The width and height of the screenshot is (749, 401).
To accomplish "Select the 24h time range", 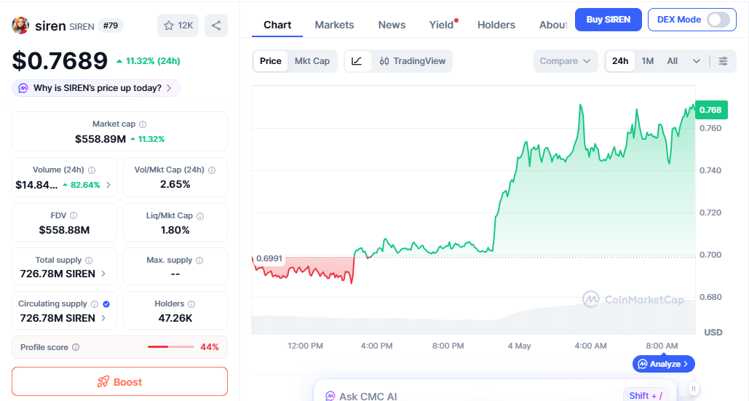I will click(x=620, y=61).
